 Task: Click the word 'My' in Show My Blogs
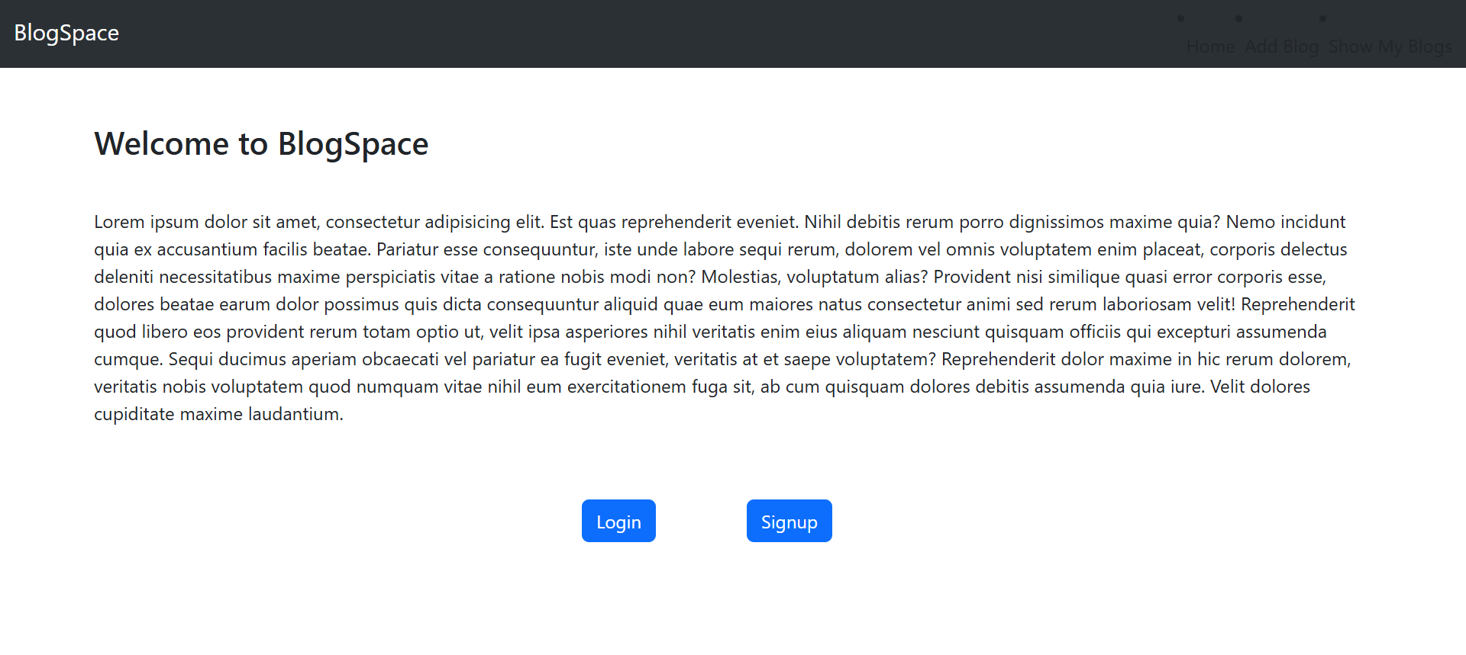1390,47
